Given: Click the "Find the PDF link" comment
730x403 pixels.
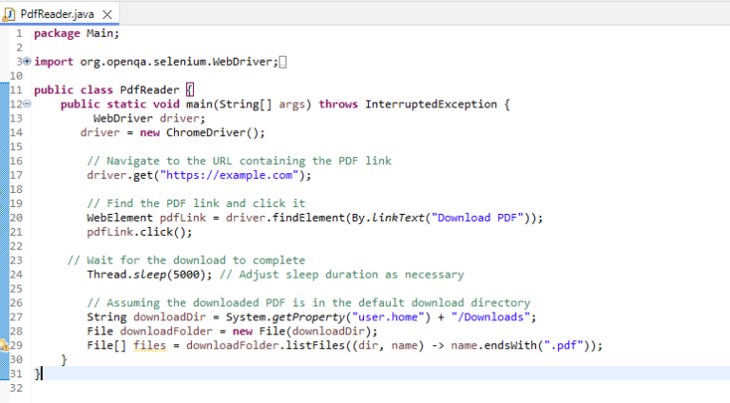Looking at the screenshot, I should (196, 203).
